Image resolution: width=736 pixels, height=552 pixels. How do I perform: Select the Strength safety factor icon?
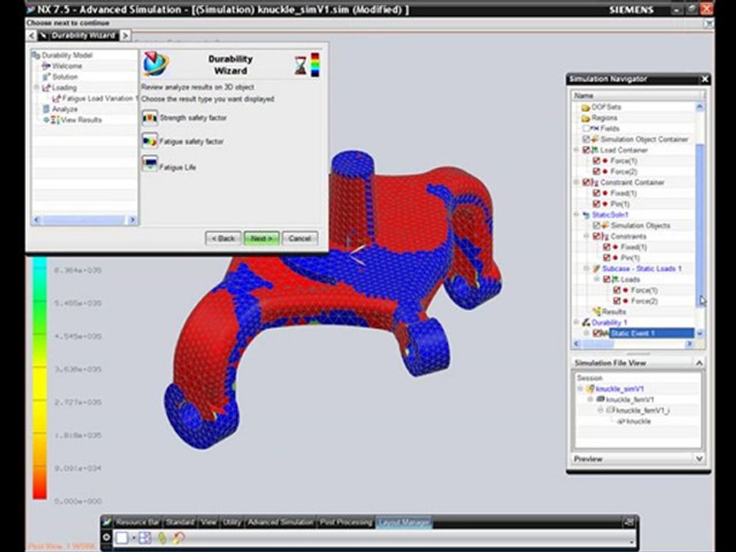point(149,118)
